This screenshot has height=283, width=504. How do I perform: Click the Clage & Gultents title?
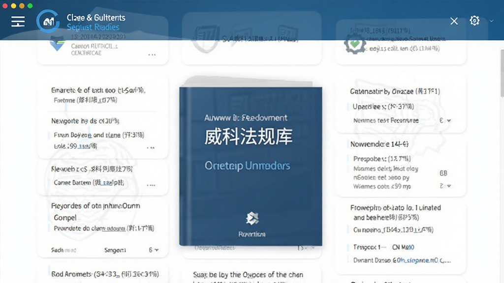coord(96,18)
